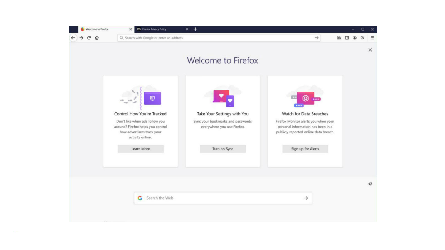
Task: Go back using the back arrow
Action: pos(73,38)
